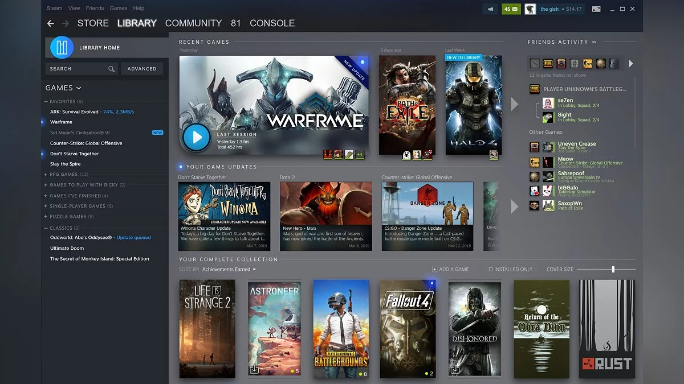Open the announcements megaphone icon
684x384 pixels.
pos(490,9)
